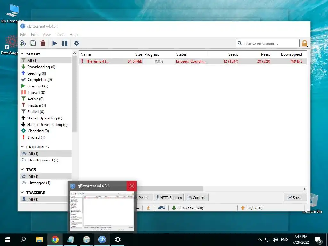This screenshot has width=328, height=246.
Task: Open the qBittorrent taskbar preview thumbnail
Action: [x=102, y=211]
